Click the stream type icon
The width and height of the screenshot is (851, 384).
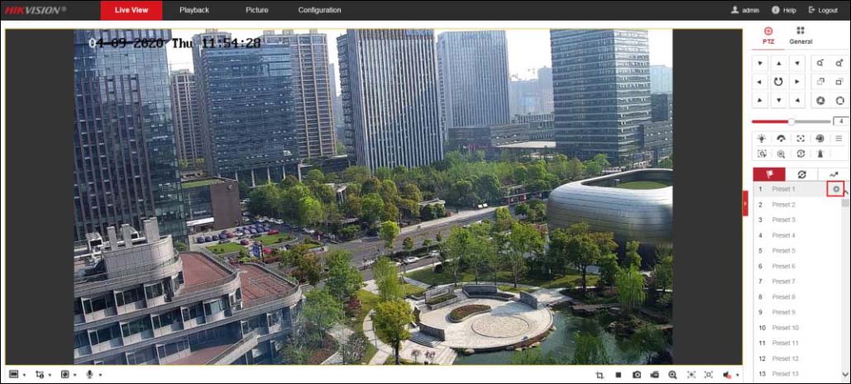click(x=39, y=374)
